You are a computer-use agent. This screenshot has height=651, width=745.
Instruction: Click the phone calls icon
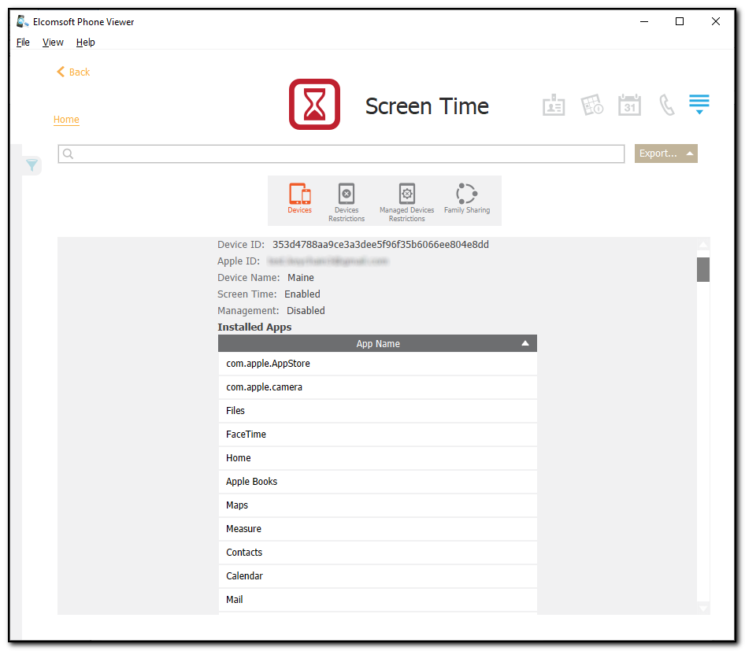tap(667, 104)
